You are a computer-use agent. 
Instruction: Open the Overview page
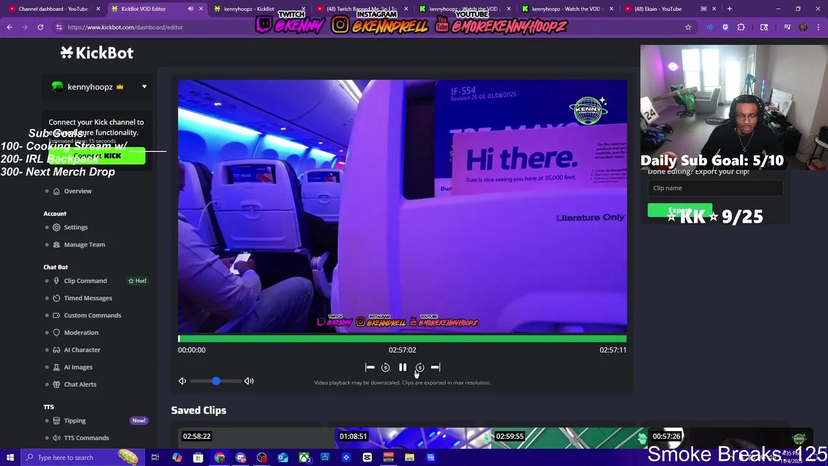tap(78, 191)
